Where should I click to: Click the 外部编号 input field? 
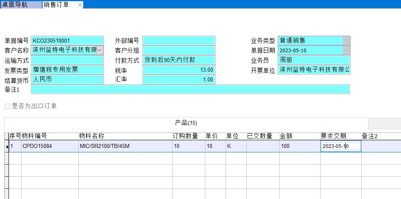pyautogui.click(x=179, y=41)
